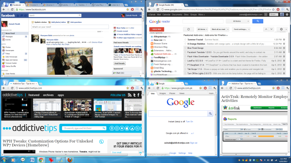Viewport: 291px width, 163px height.
Task: Open Mark all as read dropdown arrow
Action: [x=228, y=29]
